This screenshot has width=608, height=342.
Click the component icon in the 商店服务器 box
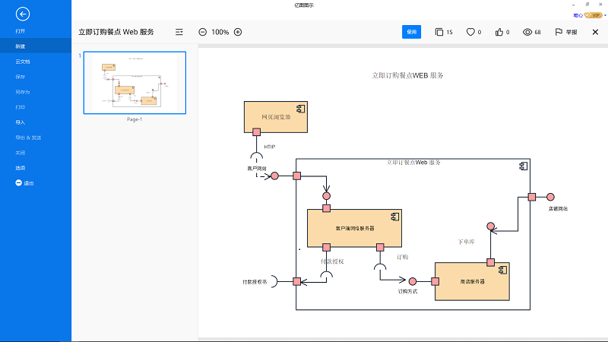[502, 270]
